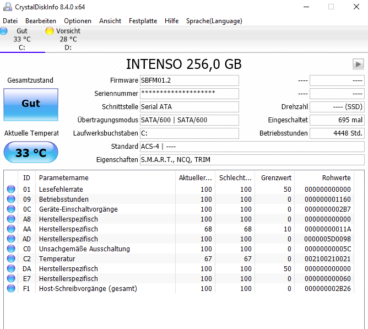Open the Festplatte menu
Screen dimensions: 368x329
point(143,21)
